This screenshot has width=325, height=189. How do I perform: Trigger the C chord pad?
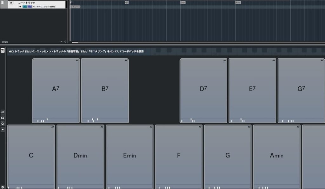click(31, 155)
